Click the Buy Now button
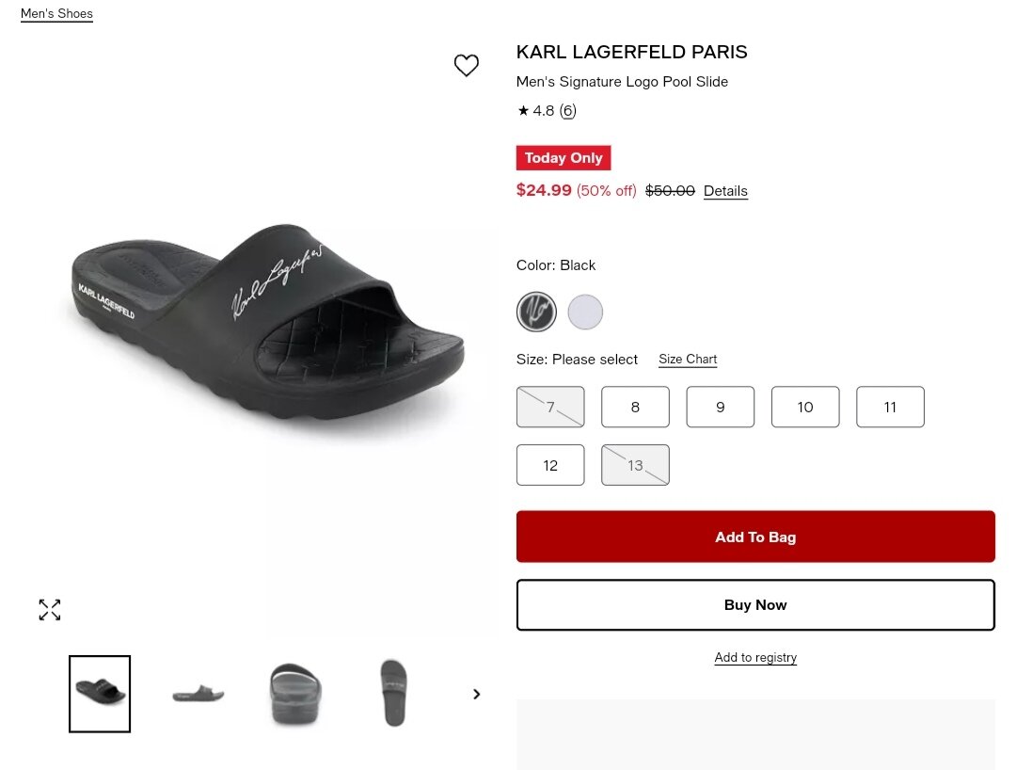Viewport: 1016px width, 770px height. (755, 604)
